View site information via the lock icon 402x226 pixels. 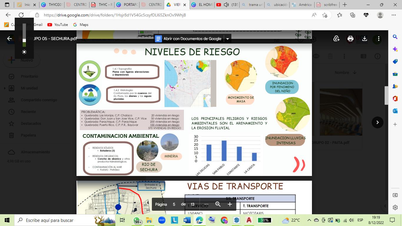[37, 15]
